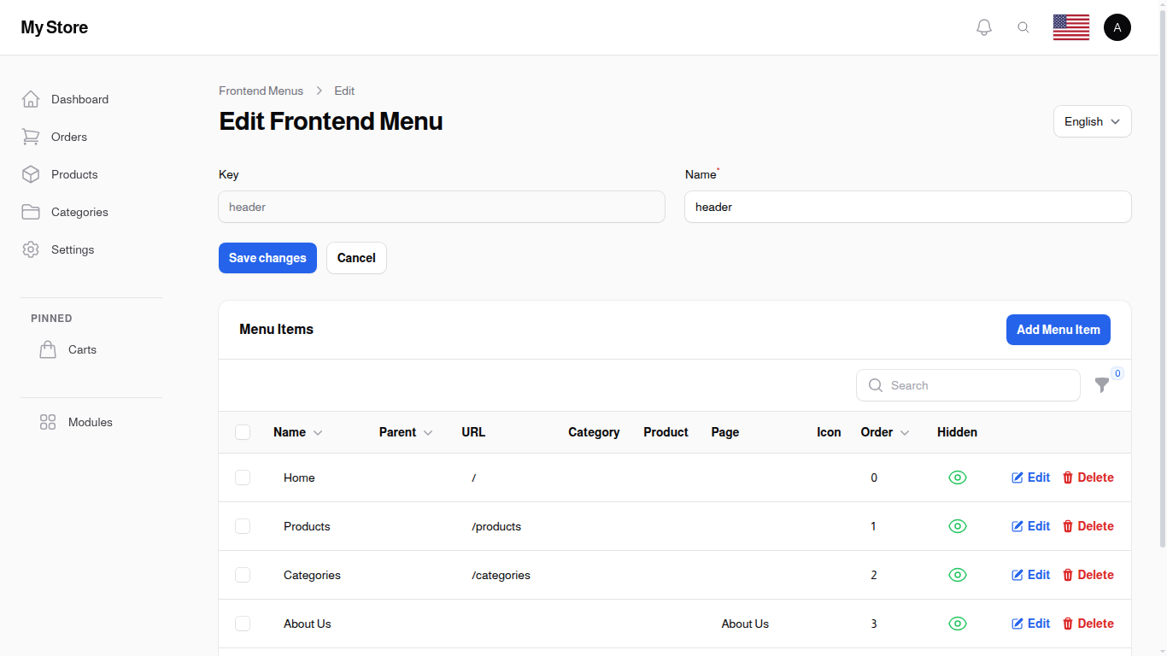Open the Products section
The width and height of the screenshot is (1167, 656).
[x=76, y=174]
